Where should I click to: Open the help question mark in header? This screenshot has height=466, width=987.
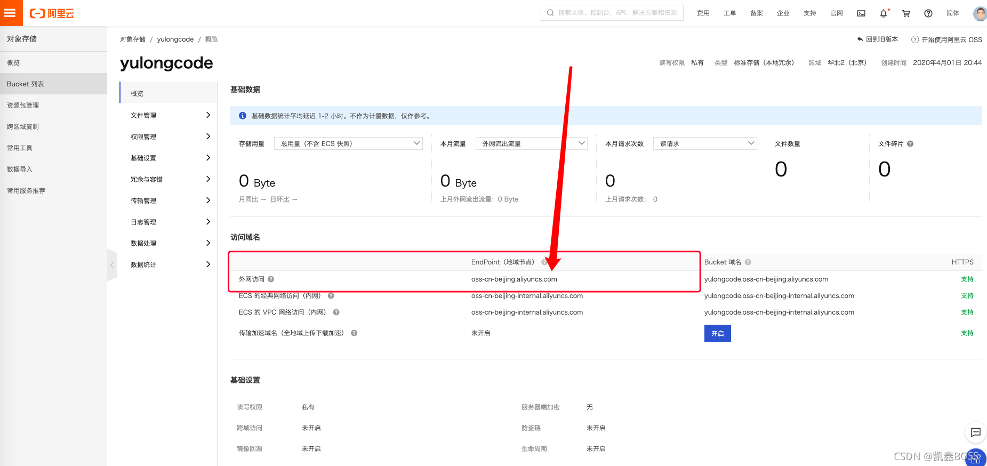pos(928,13)
